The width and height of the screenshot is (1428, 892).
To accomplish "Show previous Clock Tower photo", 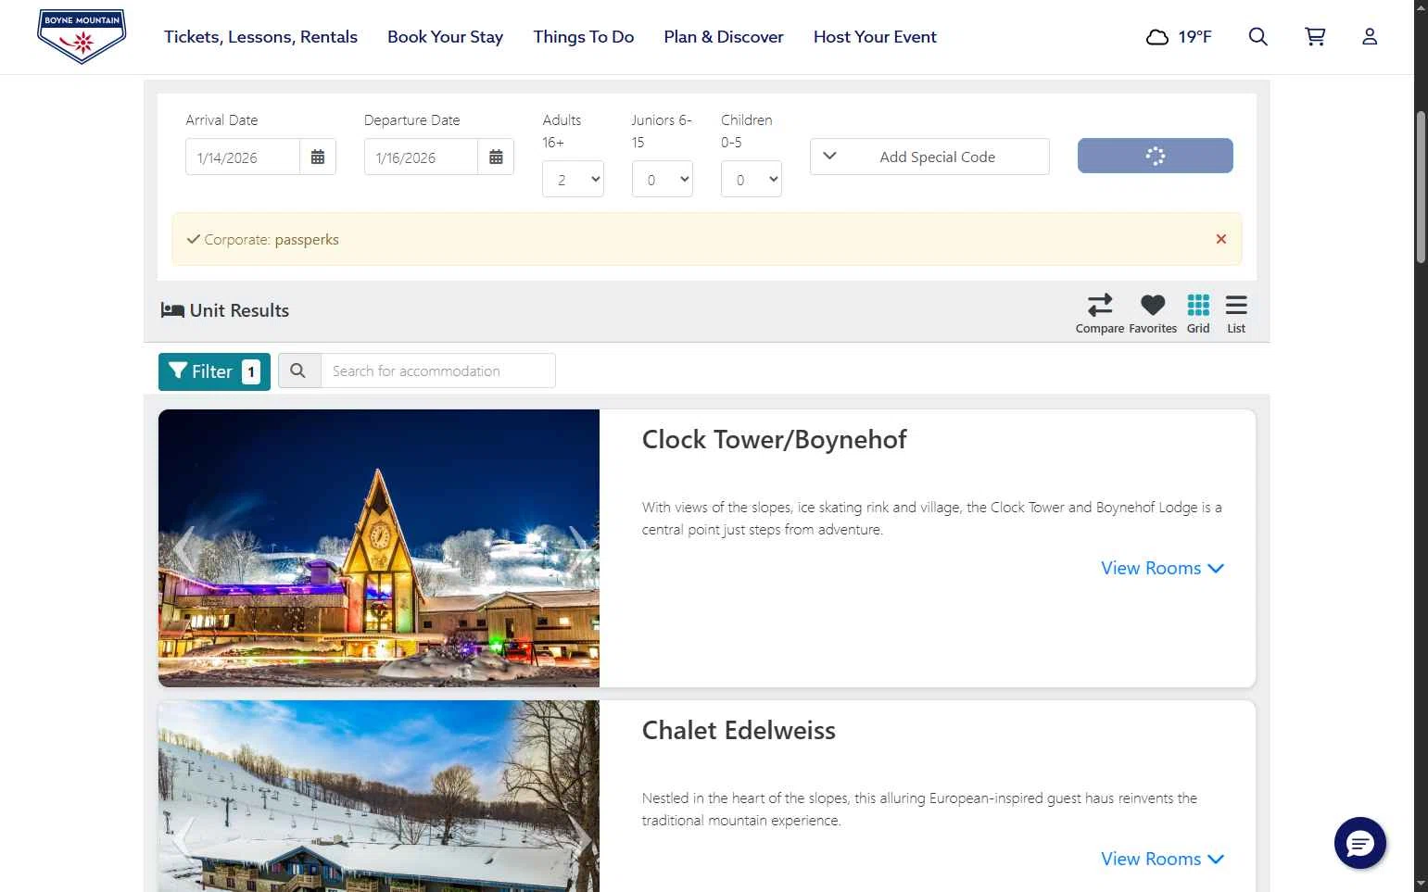I will 185,548.
